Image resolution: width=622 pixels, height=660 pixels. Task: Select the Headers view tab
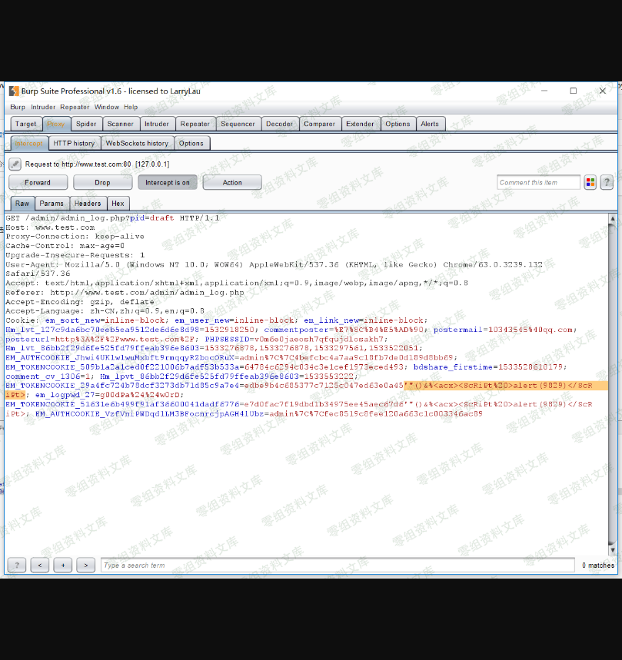88,204
